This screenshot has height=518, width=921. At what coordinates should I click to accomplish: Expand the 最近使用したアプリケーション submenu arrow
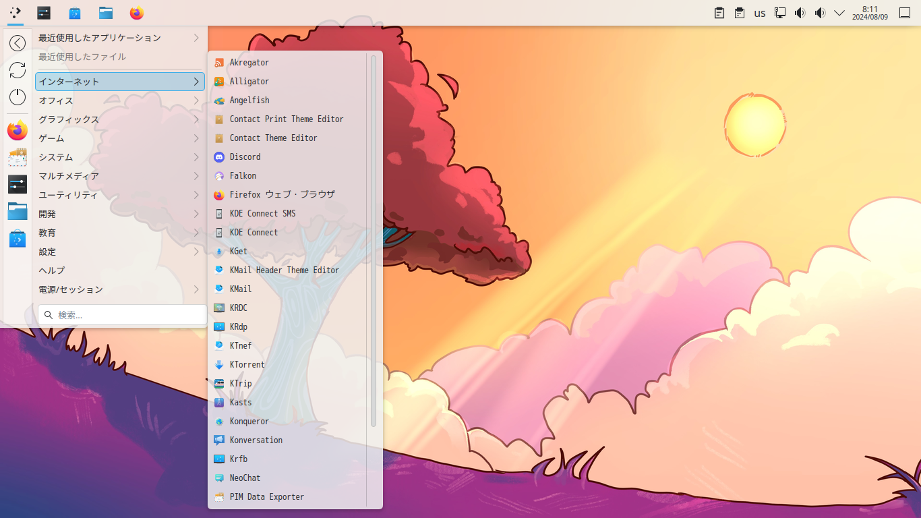click(x=196, y=38)
